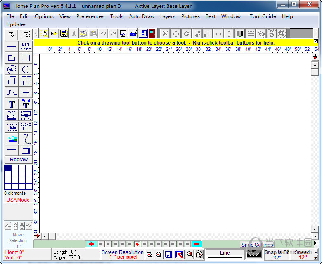Select the circle drawing tool

26,70
